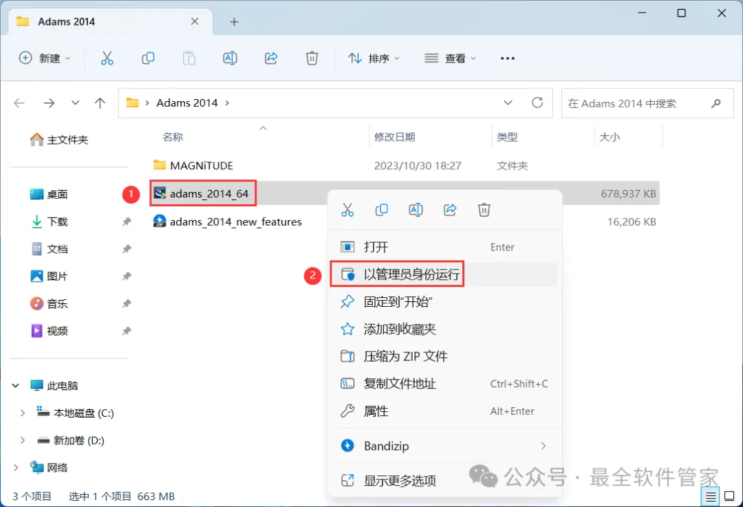Switch to large icons view in status bar

click(730, 497)
